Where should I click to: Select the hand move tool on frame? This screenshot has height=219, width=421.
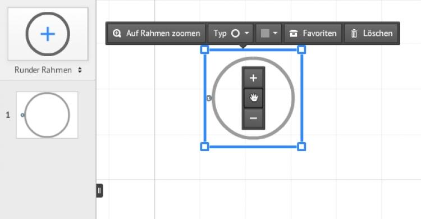click(253, 98)
